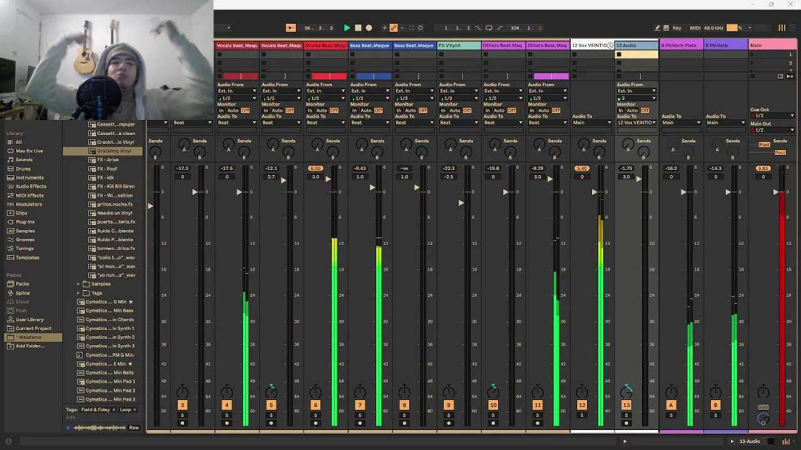Enable the Key map mode
Image resolution: width=801 pixels, height=450 pixels.
[677, 27]
